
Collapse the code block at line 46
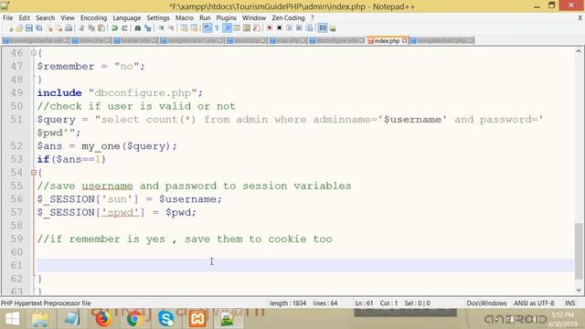click(34, 53)
